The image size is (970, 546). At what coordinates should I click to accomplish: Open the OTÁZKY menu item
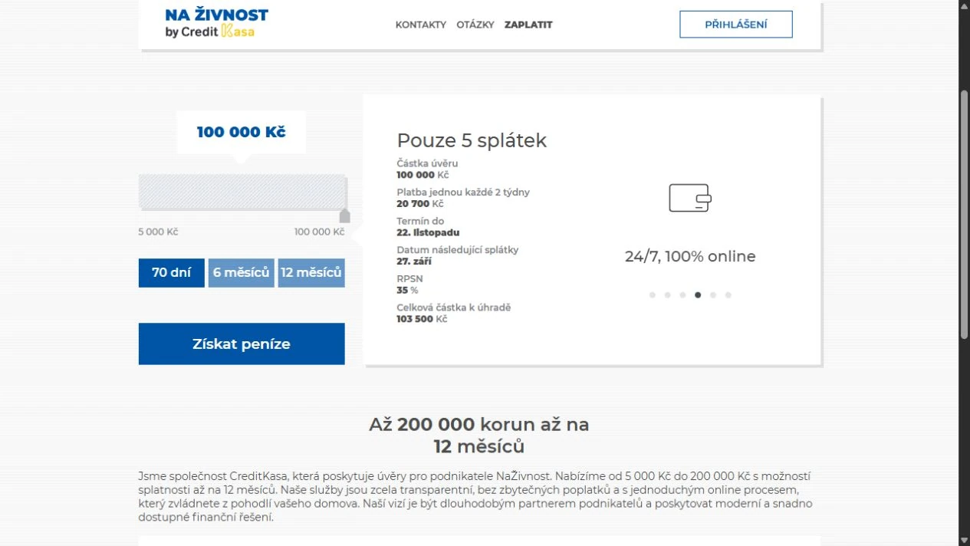(475, 25)
